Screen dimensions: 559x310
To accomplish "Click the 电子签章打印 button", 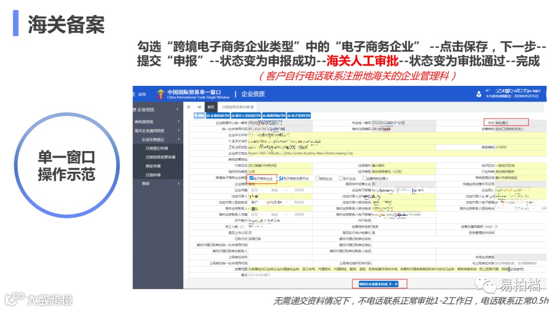I will [299, 115].
